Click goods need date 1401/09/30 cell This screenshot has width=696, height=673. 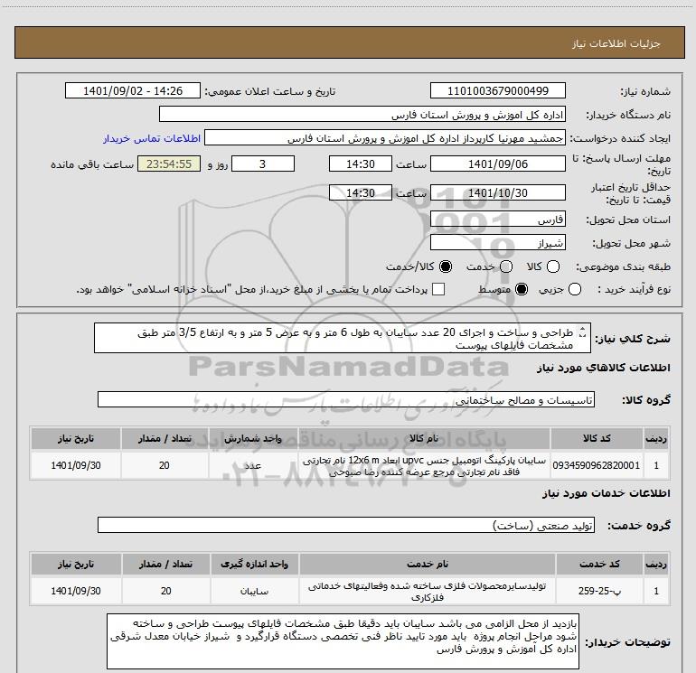click(76, 465)
